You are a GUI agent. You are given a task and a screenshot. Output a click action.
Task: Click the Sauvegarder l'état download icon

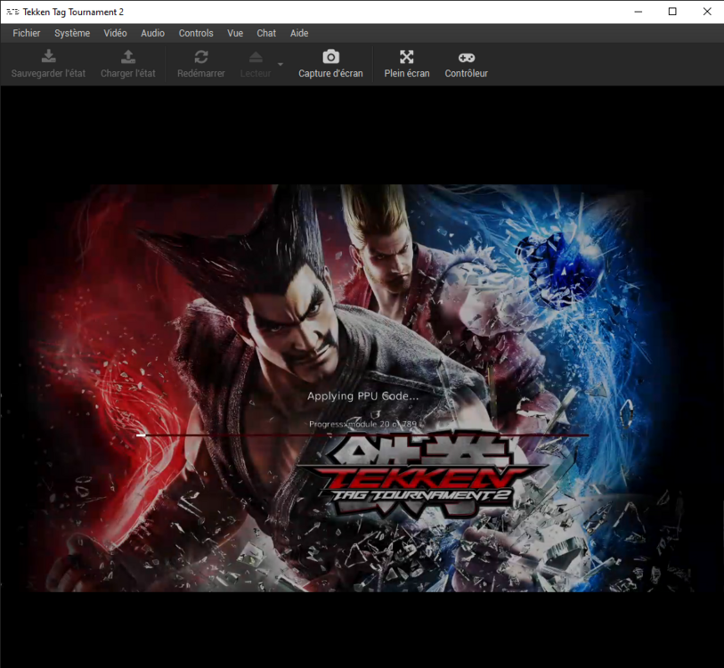[x=49, y=58]
